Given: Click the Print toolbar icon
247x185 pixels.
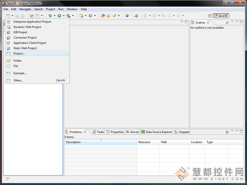Looking at the screenshot, I should [x=23, y=16].
